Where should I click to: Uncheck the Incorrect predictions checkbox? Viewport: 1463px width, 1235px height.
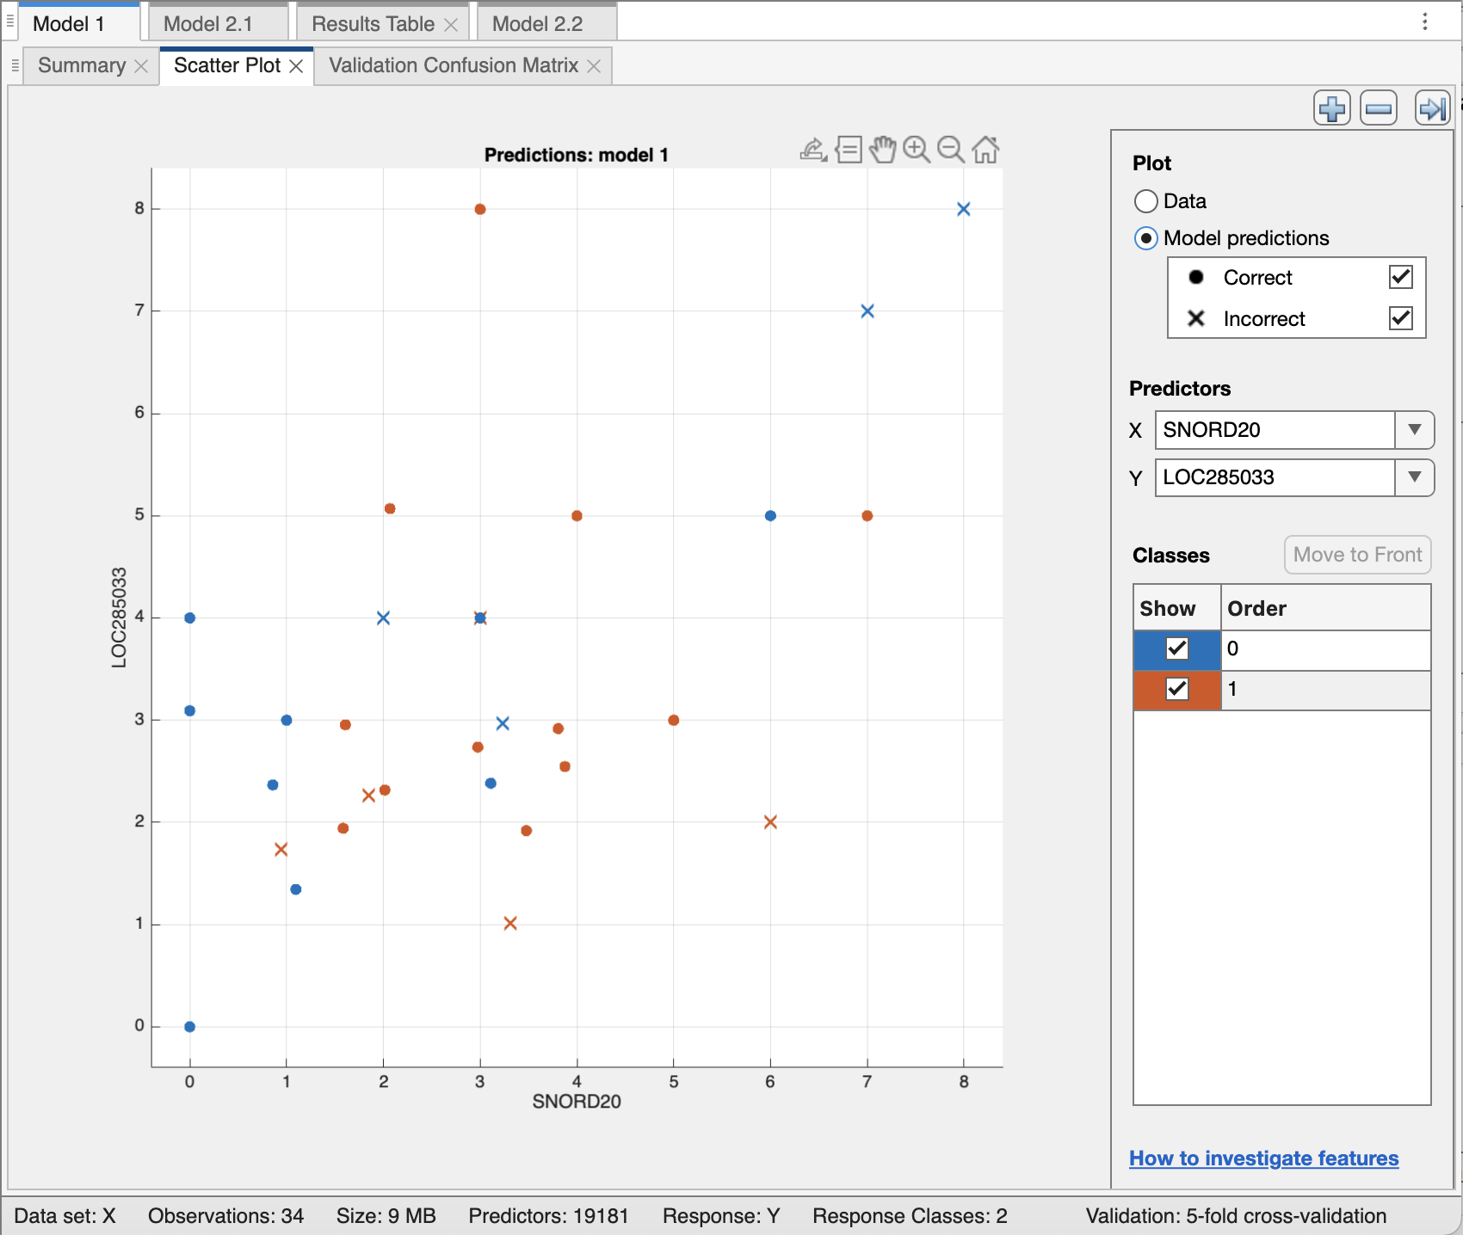tap(1400, 318)
